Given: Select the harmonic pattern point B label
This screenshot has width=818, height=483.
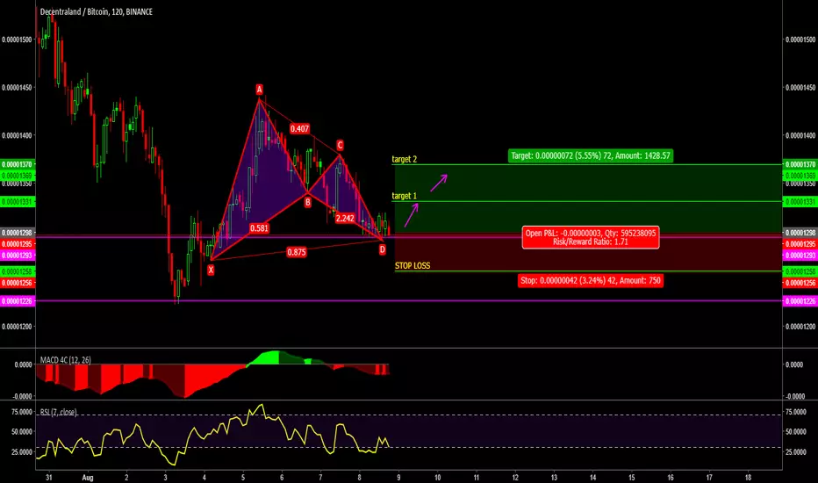Looking at the screenshot, I should point(308,202).
